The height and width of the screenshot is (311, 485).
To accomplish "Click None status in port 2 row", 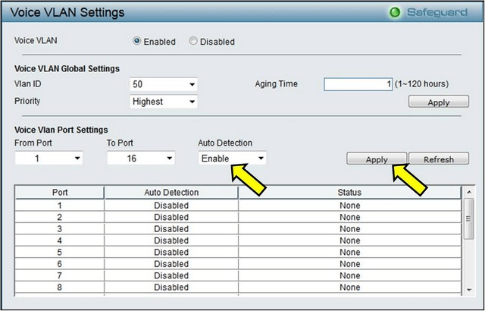I will tap(350, 217).
